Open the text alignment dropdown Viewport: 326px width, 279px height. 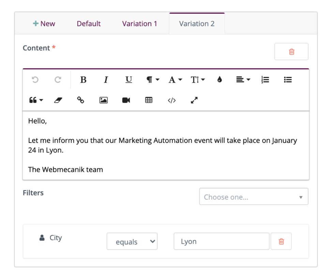click(x=242, y=79)
